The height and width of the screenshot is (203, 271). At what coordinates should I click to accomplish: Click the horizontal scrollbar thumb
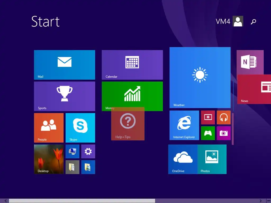(82, 201)
